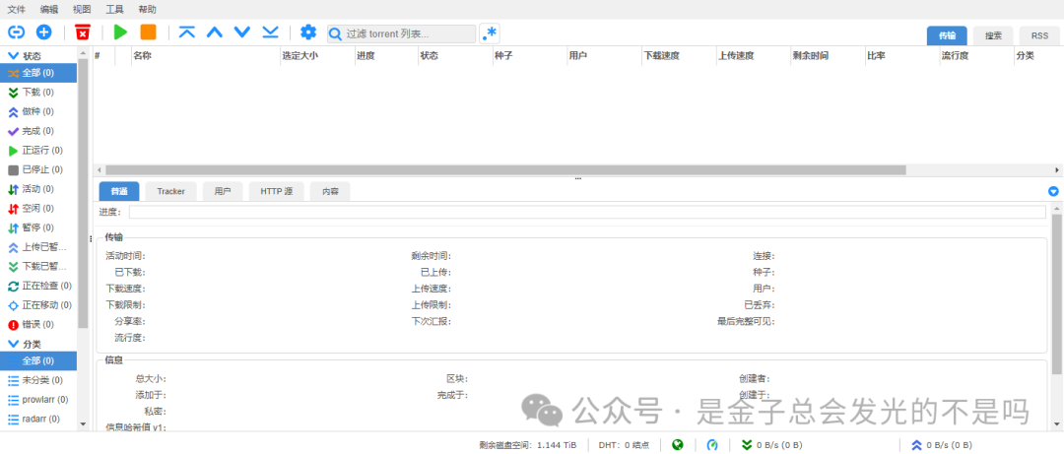Open the options gear icon
The image size is (1064, 454).
click(x=308, y=32)
